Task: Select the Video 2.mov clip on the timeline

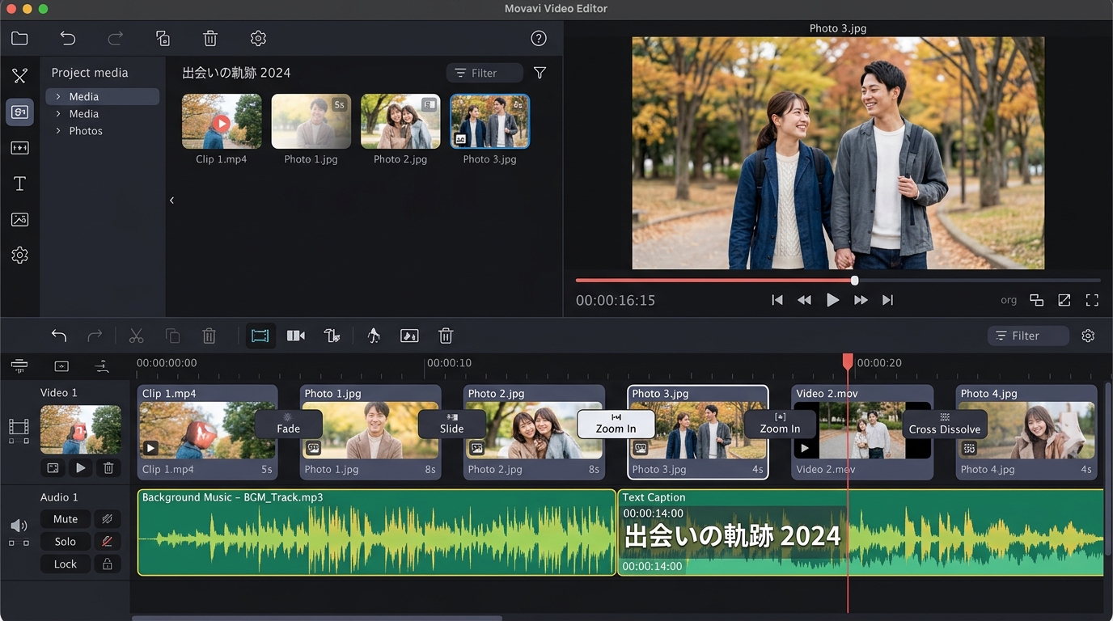Action: coord(862,432)
